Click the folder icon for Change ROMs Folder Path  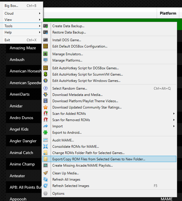tap(45, 153)
